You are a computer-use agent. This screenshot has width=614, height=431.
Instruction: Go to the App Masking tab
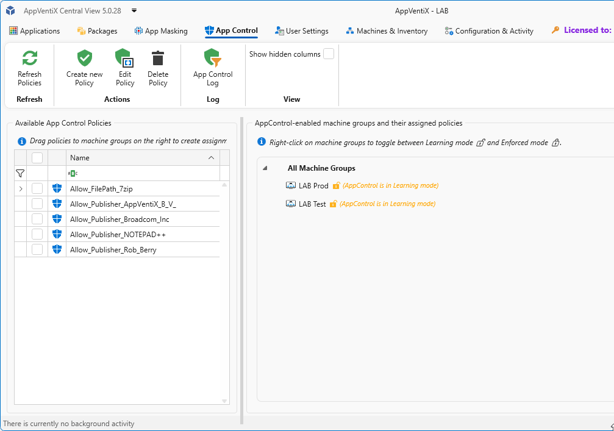click(x=161, y=31)
